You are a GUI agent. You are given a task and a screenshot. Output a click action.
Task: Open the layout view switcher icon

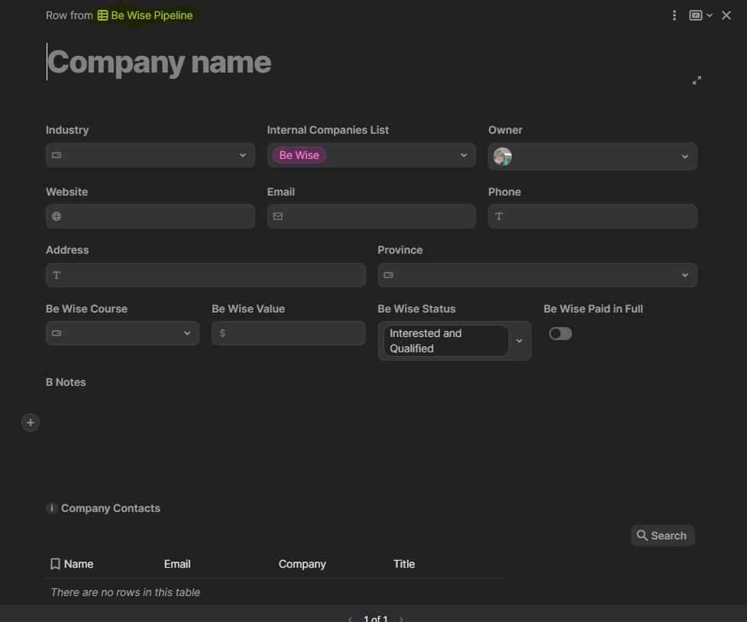pos(696,15)
